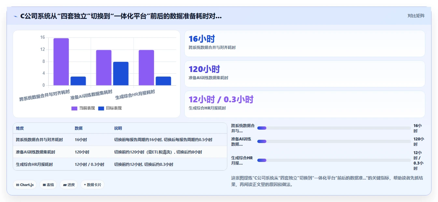Click progress bar for 生成综合HR月报…

point(334,160)
